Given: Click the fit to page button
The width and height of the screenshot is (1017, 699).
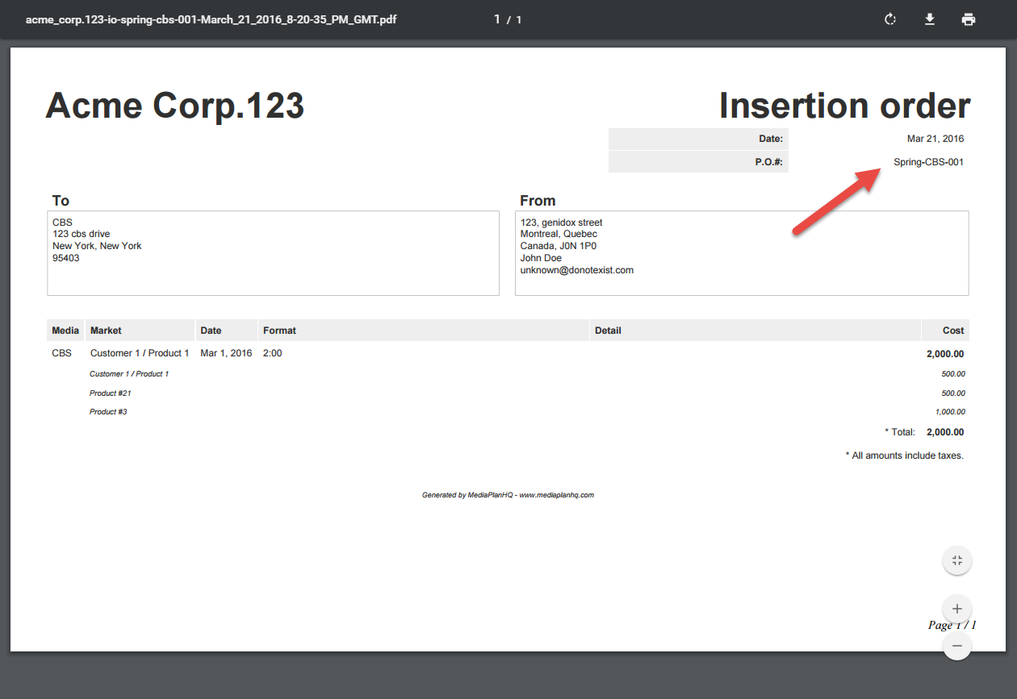Looking at the screenshot, I should [x=957, y=561].
